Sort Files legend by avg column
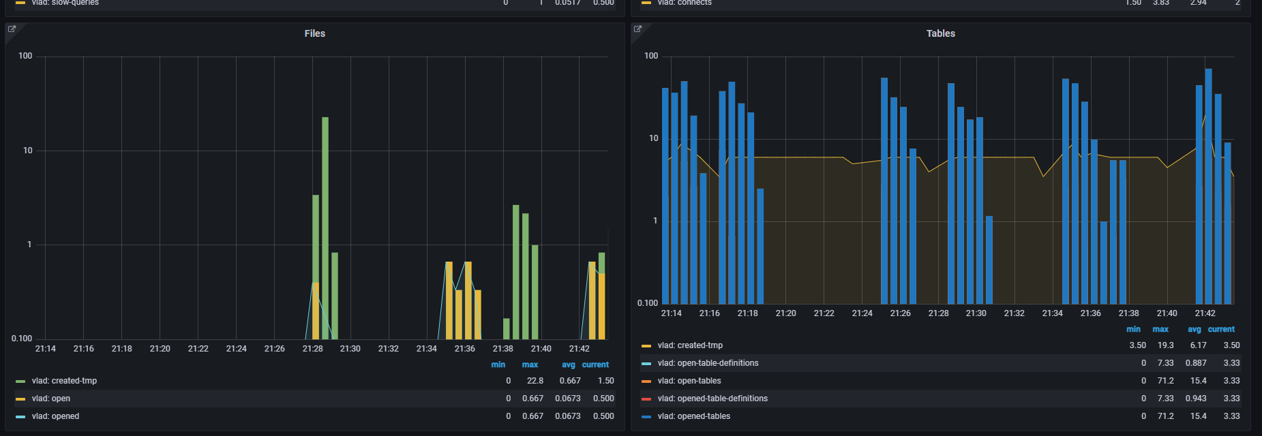 click(568, 364)
